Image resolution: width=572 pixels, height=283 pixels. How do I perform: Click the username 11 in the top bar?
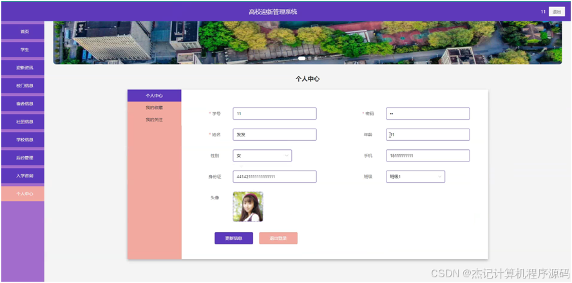coord(543,12)
